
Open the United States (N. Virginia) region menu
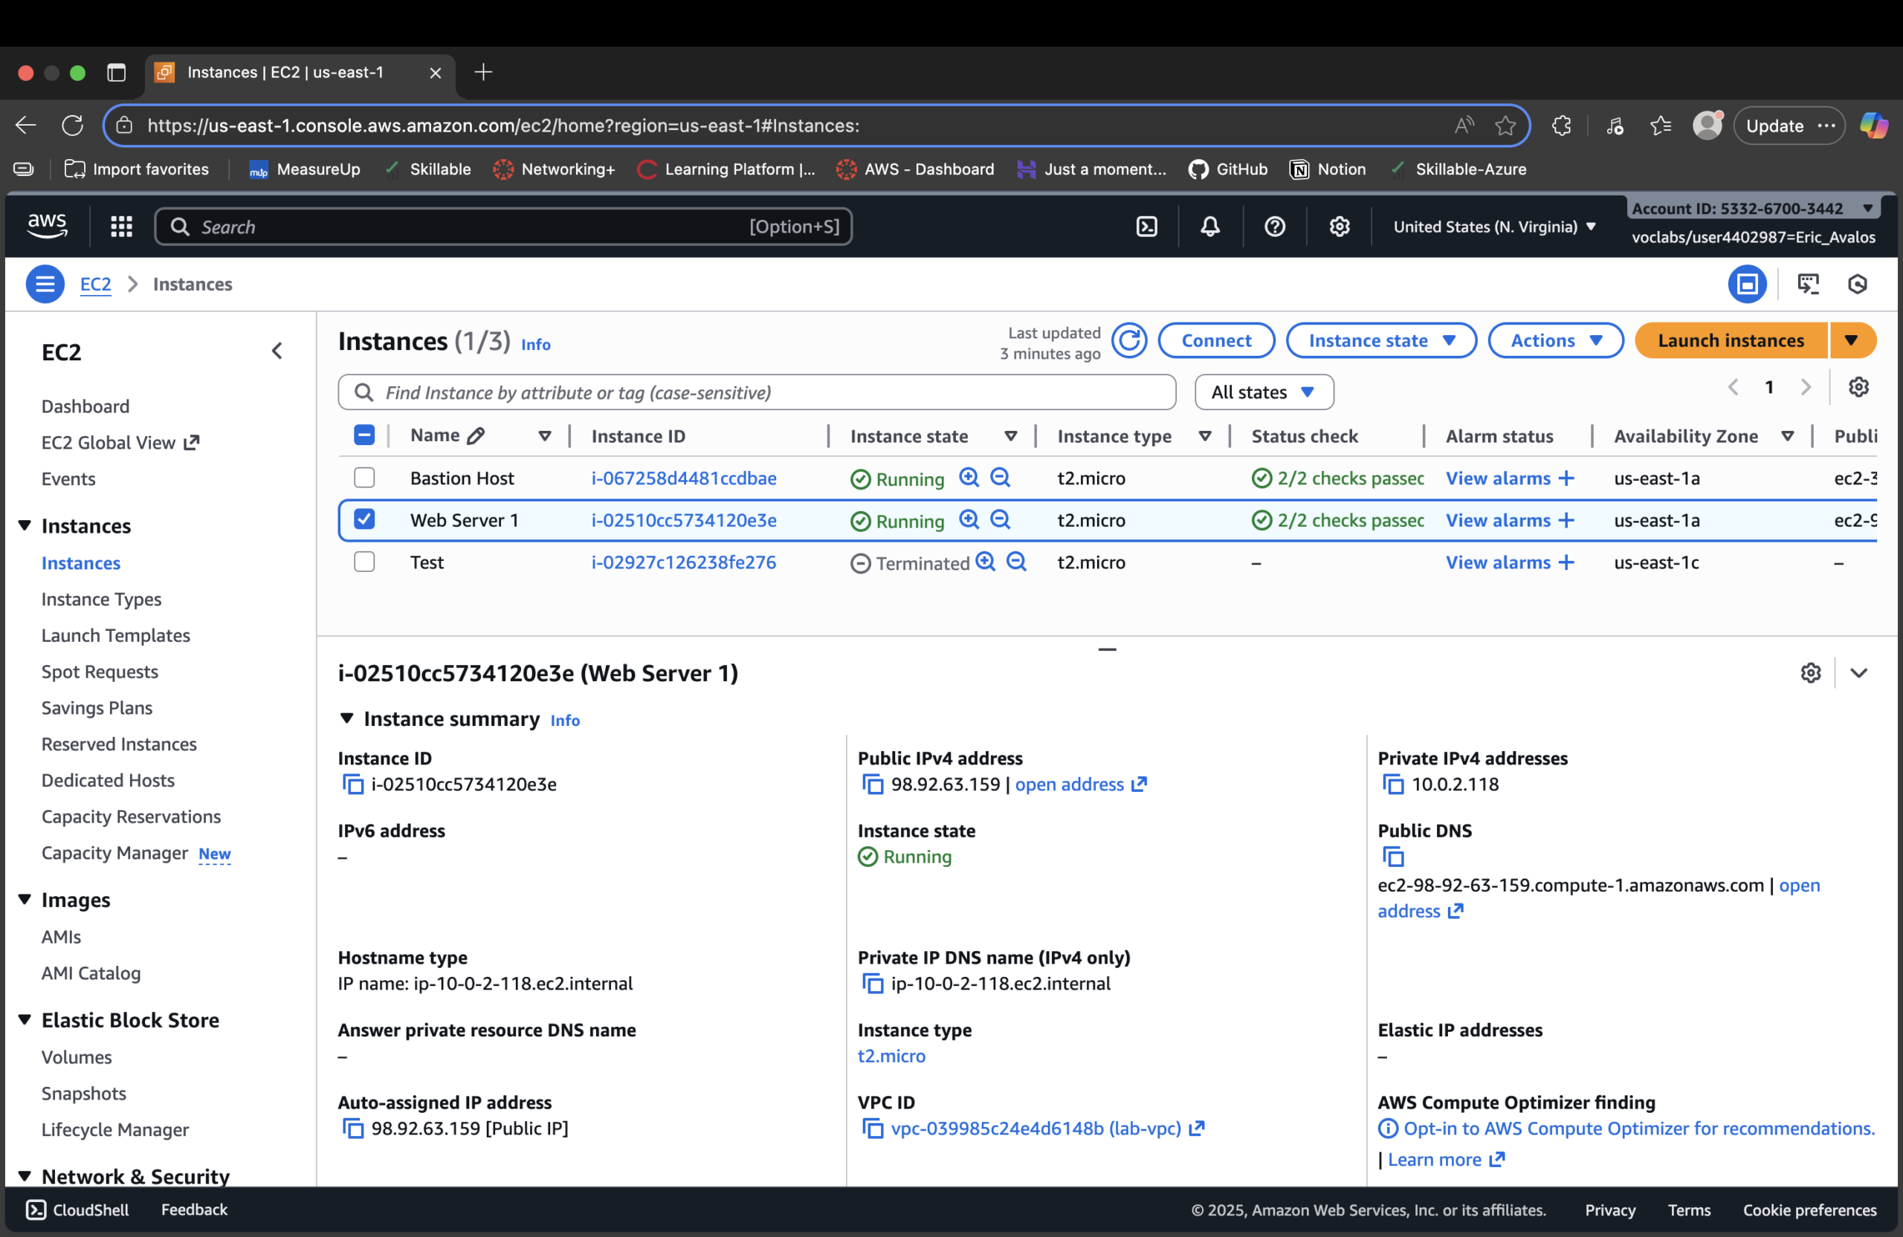pyautogui.click(x=1493, y=226)
